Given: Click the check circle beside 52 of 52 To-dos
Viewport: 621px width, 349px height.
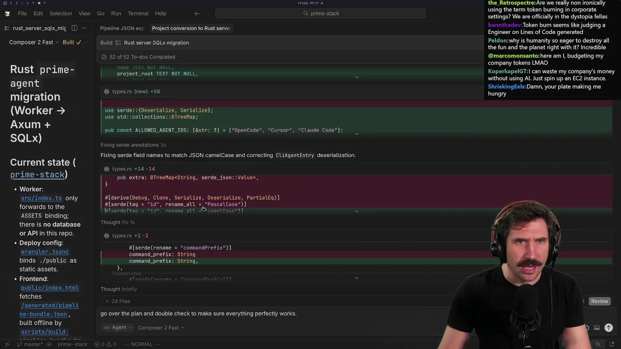Looking at the screenshot, I should [104, 57].
